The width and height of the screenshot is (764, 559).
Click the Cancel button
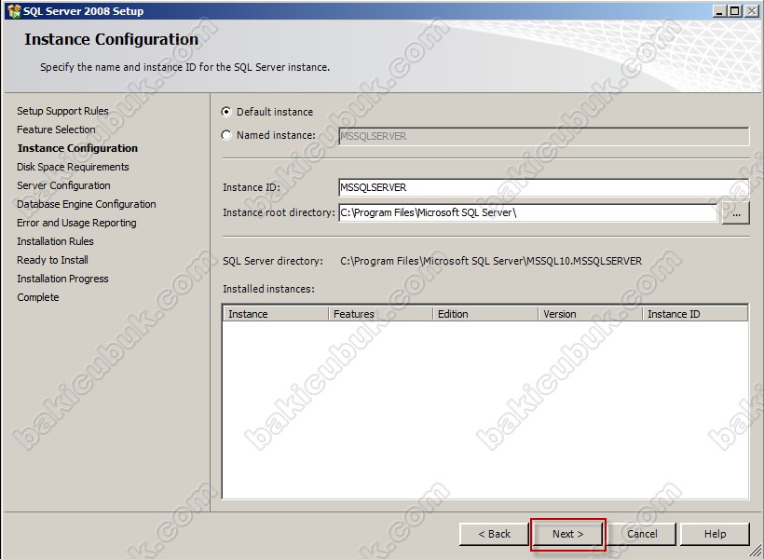pos(642,534)
